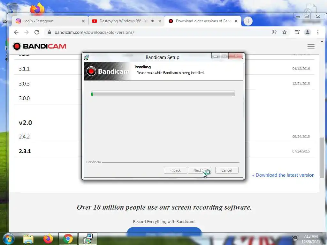Click the padlock site info icon

(x=49, y=32)
